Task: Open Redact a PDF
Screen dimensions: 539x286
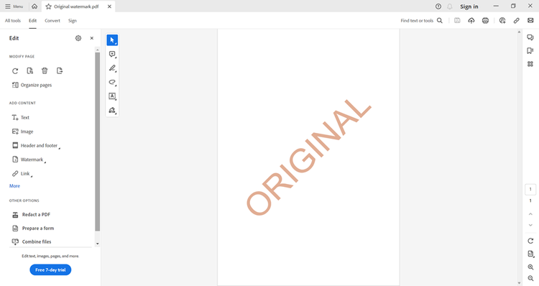Action: (32, 214)
